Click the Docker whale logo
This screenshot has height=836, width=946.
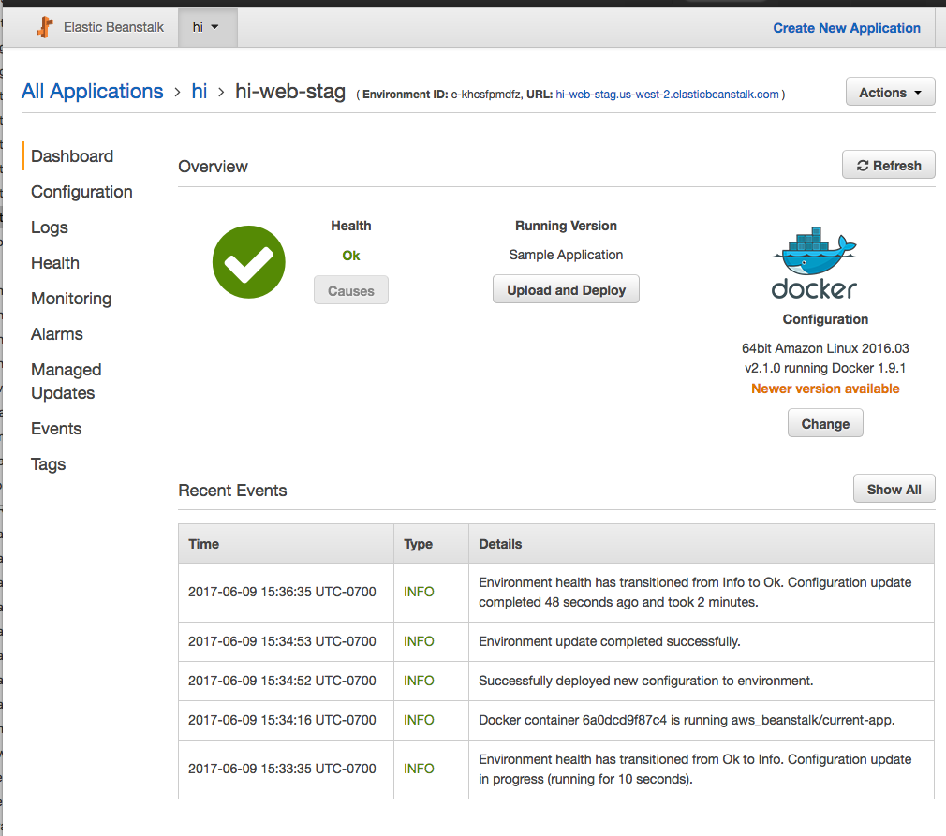[x=815, y=263]
